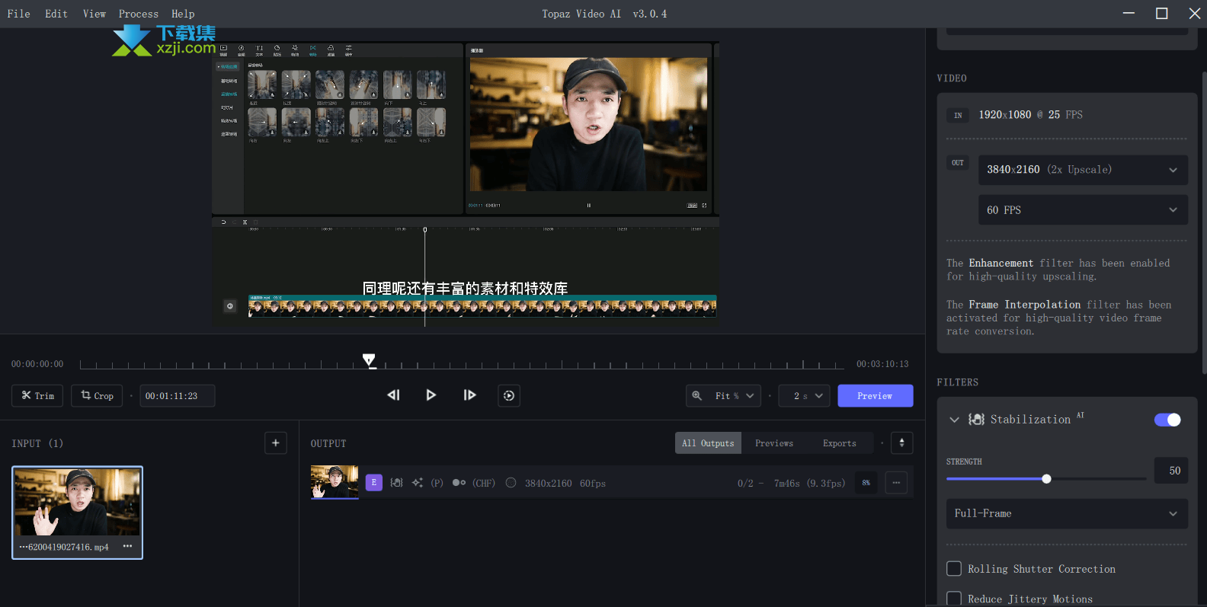
Task: Click the output sort order icon
Action: (902, 442)
